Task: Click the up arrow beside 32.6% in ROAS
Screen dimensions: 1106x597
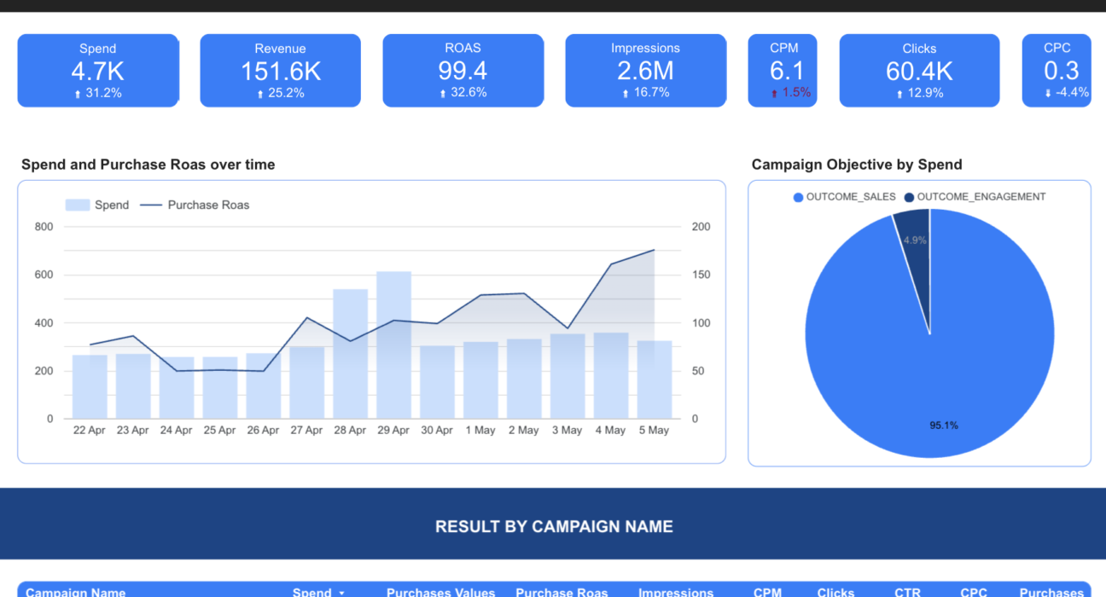Action: 443,94
